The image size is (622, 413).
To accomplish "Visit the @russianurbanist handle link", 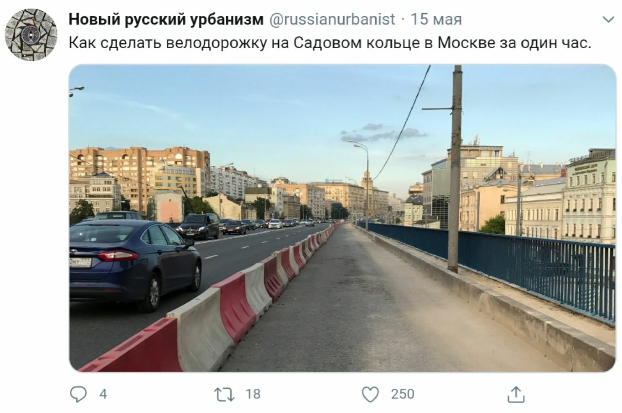I will [332, 19].
